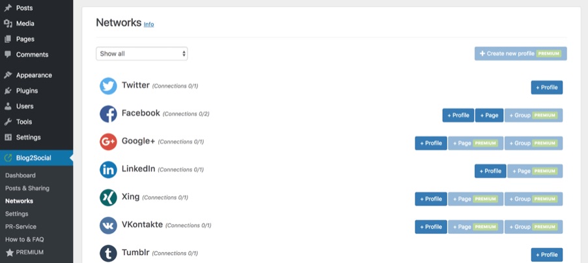This screenshot has height=263, width=588.
Task: Click VKontakte Group premium button
Action: [533, 227]
